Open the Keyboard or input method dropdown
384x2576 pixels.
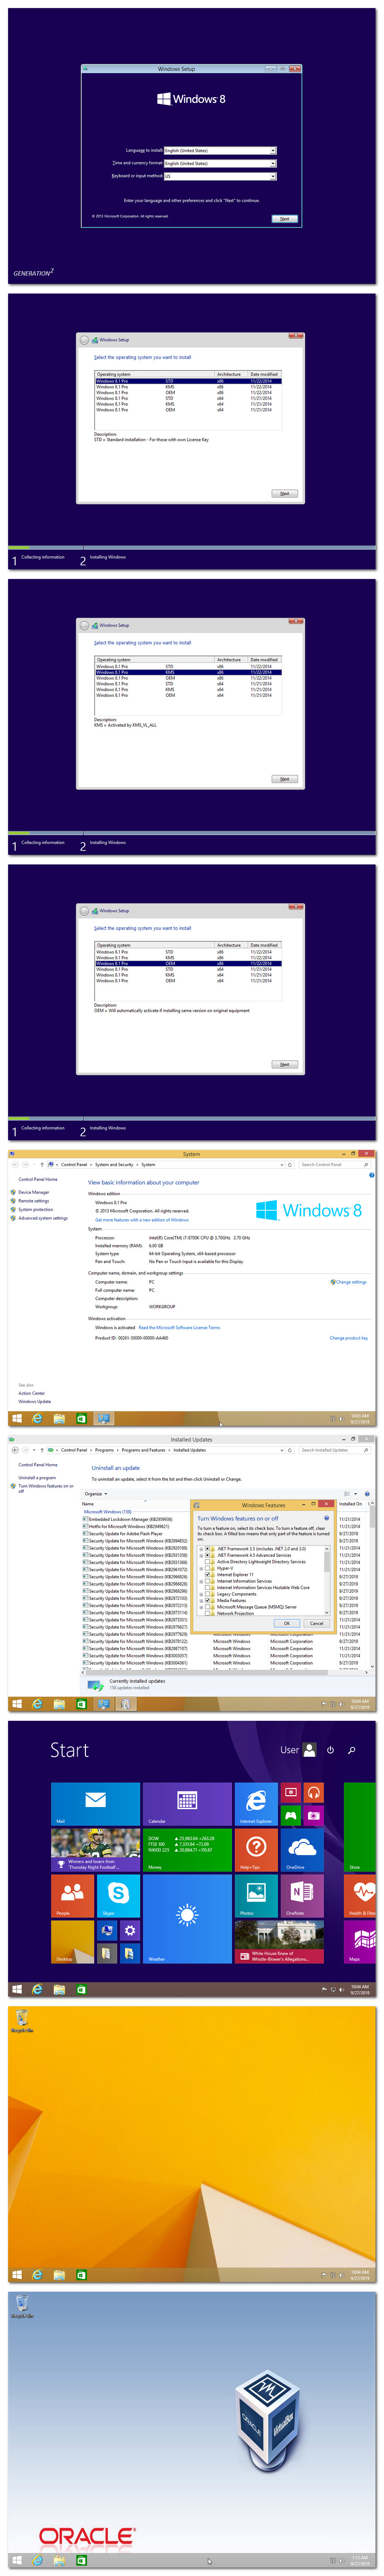pyautogui.click(x=220, y=176)
